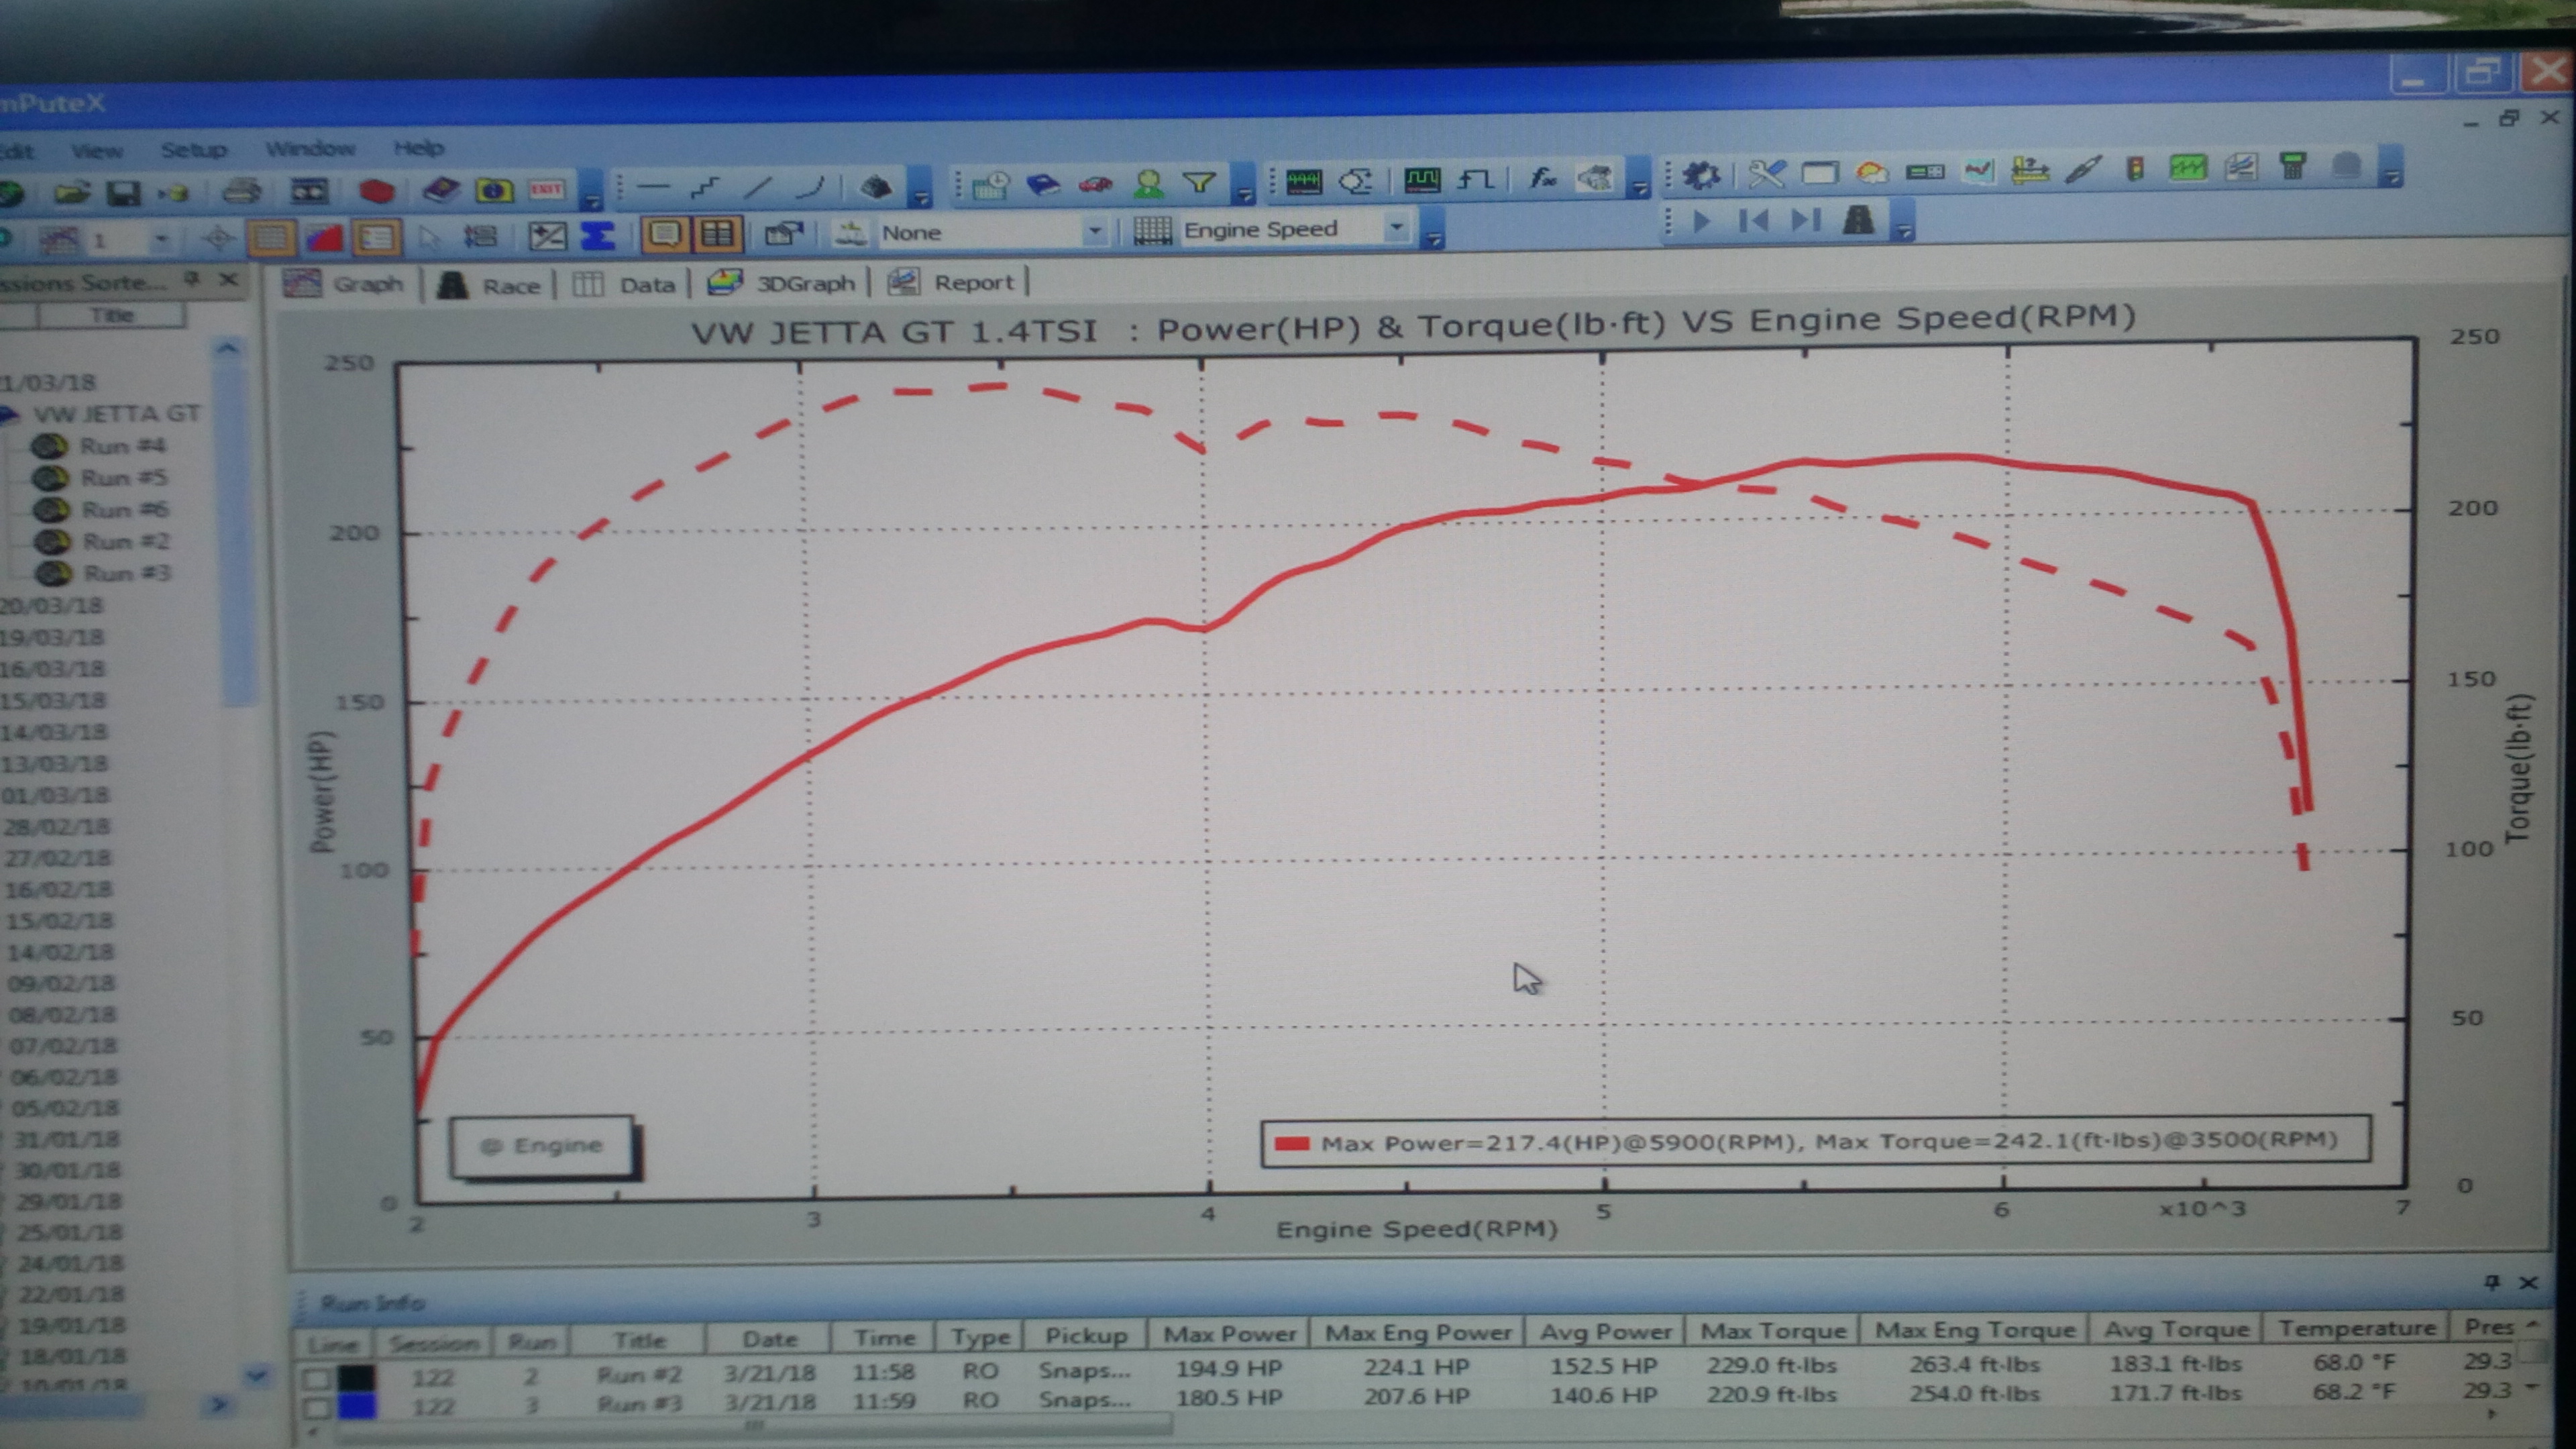Click the weather cloud and sun icon
Screen dimensions: 2576x1449
(x=1871, y=174)
